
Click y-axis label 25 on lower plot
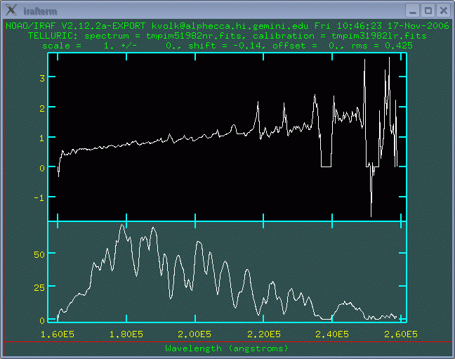(x=39, y=288)
